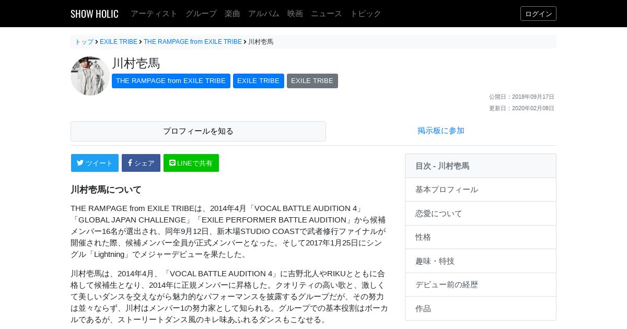Viewport: 627px width, 329px height.
Task: Open 映画 in the top navigation
Action: [295, 14]
